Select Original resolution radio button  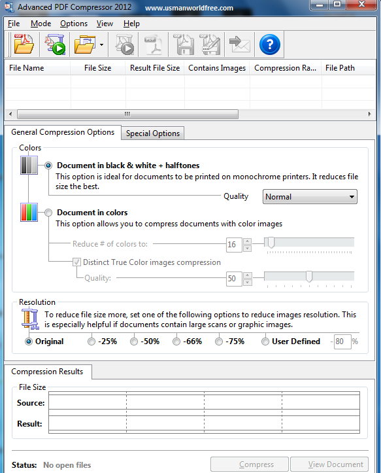pyautogui.click(x=29, y=342)
